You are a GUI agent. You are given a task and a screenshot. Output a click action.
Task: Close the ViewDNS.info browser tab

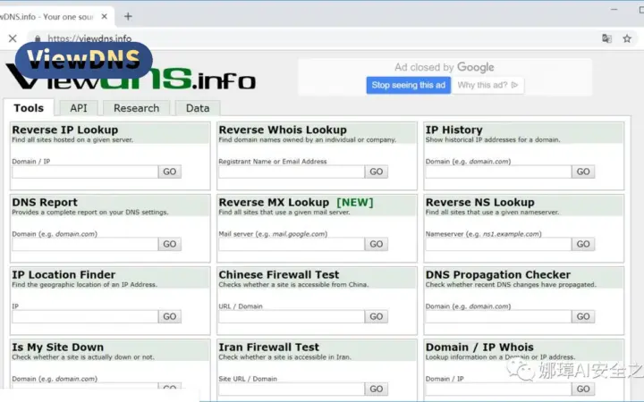click(x=105, y=16)
